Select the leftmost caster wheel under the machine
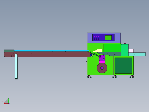The height and width of the screenshot is (112, 149). point(88,77)
